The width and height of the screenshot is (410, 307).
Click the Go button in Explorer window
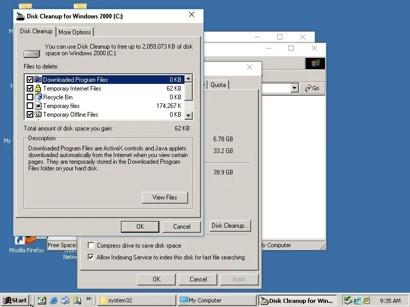point(312,88)
